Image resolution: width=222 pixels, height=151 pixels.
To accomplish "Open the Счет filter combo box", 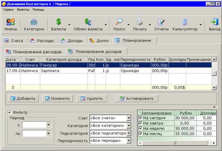I will [111, 118].
